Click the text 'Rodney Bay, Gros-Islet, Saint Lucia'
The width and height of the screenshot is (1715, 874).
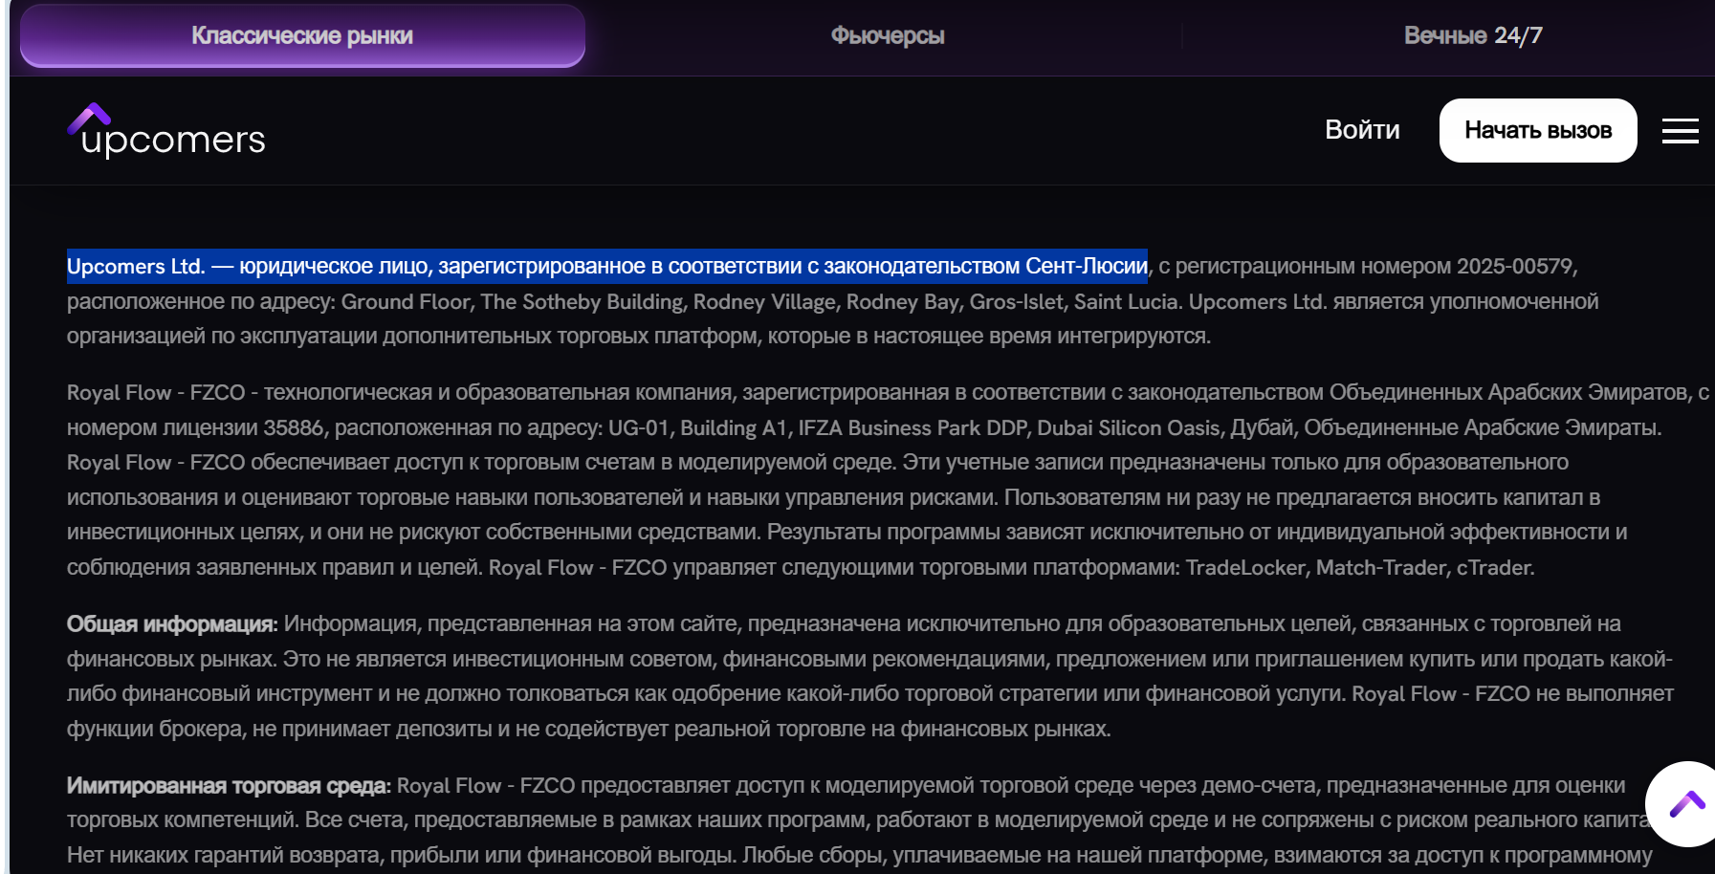click(1012, 302)
